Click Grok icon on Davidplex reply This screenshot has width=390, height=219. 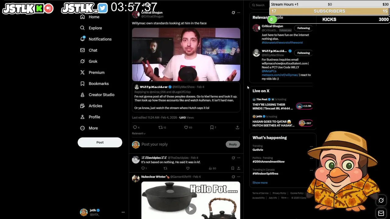[x=233, y=158]
